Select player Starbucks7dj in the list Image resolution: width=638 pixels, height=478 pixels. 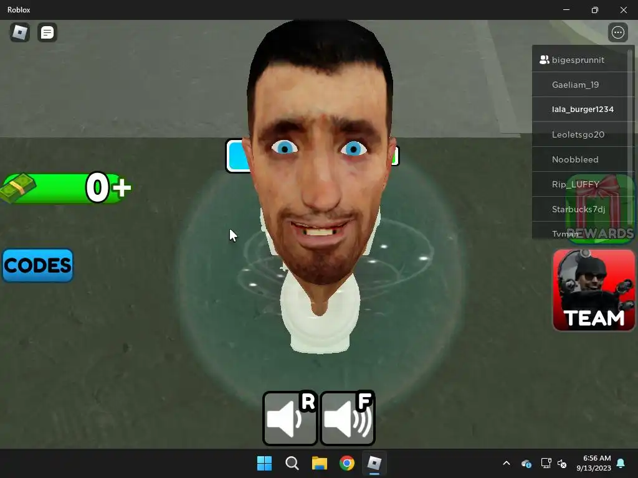pos(580,209)
